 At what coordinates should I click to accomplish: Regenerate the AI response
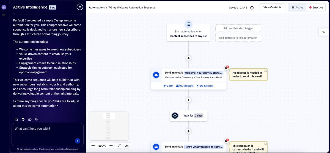pyautogui.click(x=23, y=119)
